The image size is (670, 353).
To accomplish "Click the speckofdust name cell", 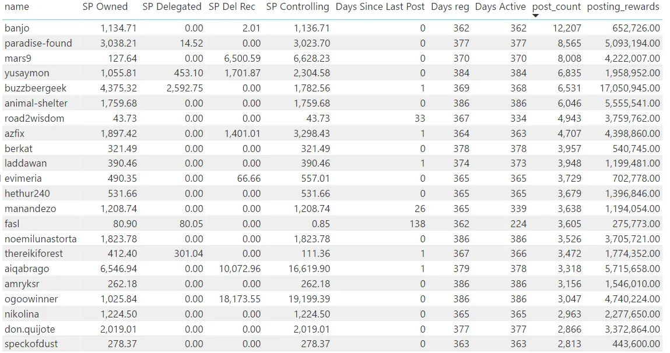I will pyautogui.click(x=31, y=344).
